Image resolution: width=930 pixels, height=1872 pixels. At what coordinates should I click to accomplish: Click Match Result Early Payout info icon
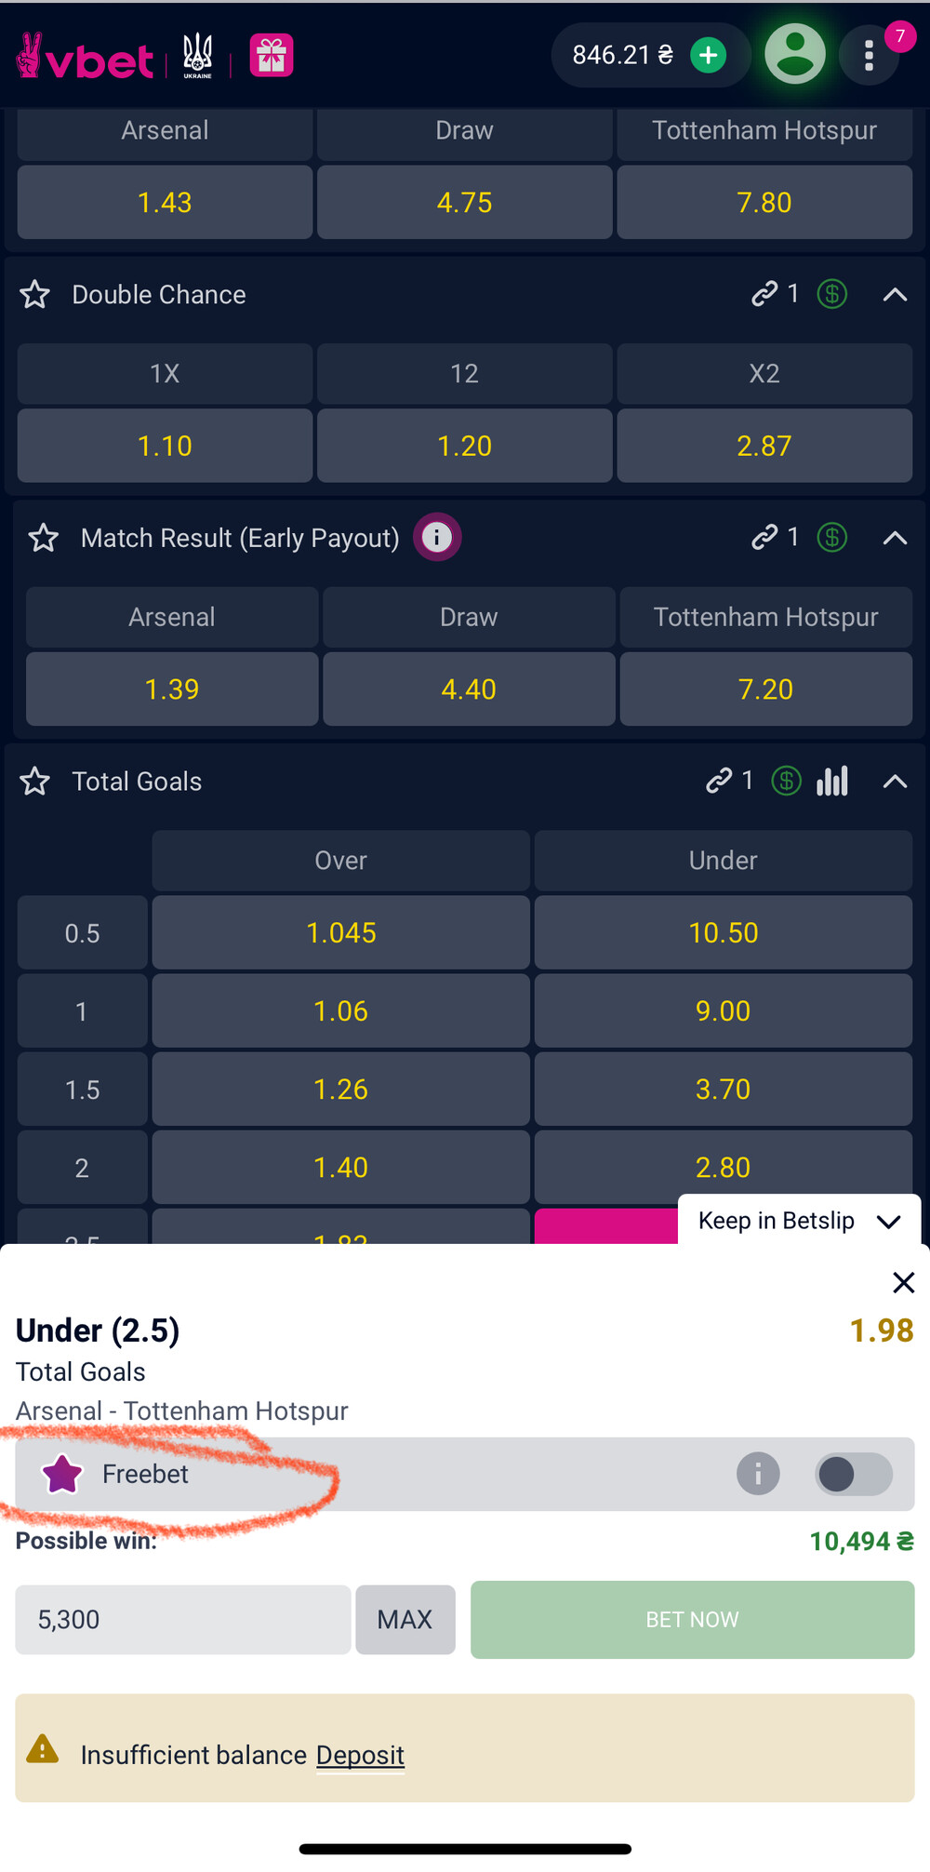[x=437, y=538]
